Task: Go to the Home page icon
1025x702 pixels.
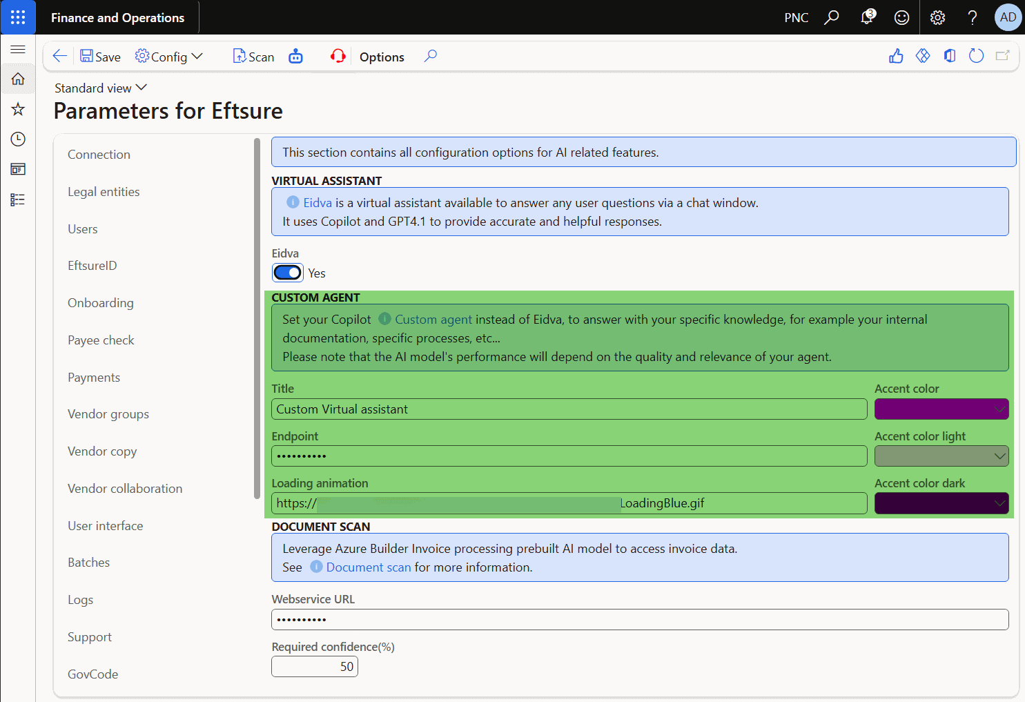Action: click(18, 79)
